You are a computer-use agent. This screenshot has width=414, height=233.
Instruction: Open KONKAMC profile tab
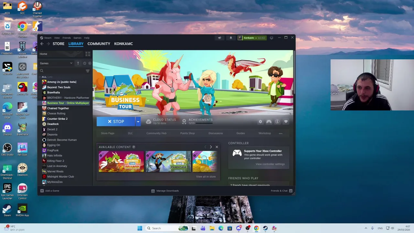124,44
